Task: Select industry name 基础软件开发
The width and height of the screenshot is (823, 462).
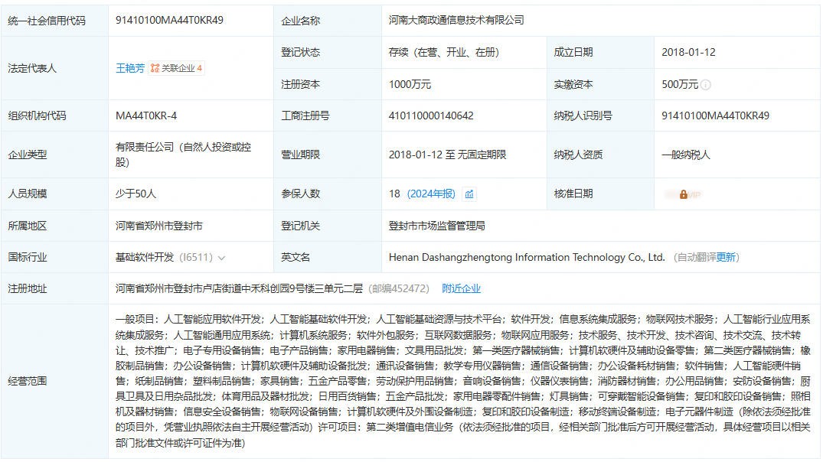Action: click(145, 258)
